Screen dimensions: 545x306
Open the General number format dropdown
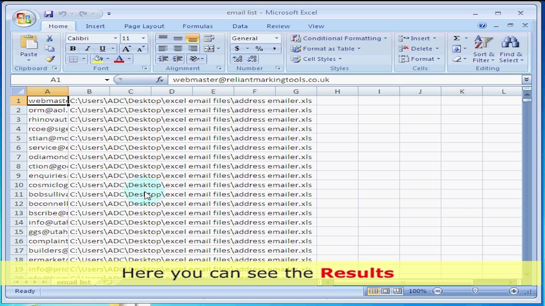[276, 38]
